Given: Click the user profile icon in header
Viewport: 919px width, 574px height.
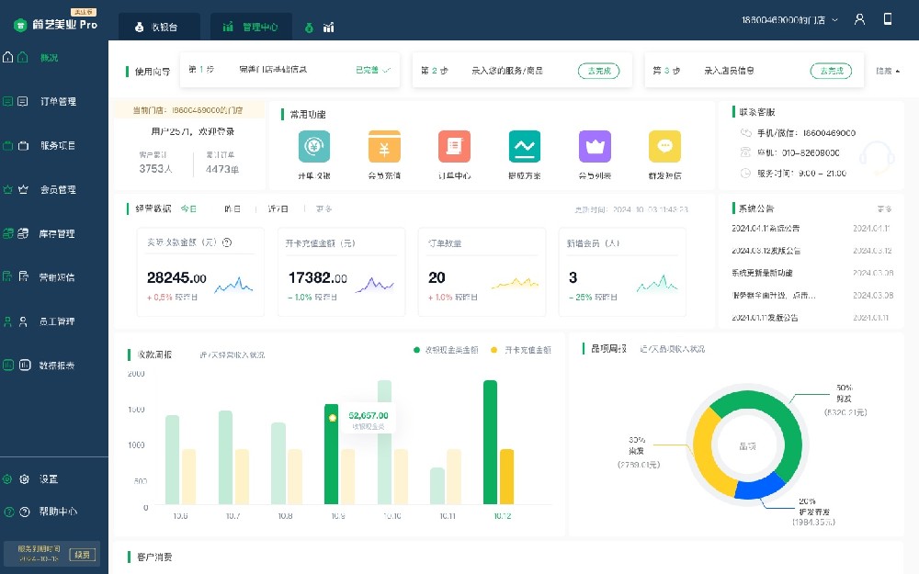Looking at the screenshot, I should point(860,19).
